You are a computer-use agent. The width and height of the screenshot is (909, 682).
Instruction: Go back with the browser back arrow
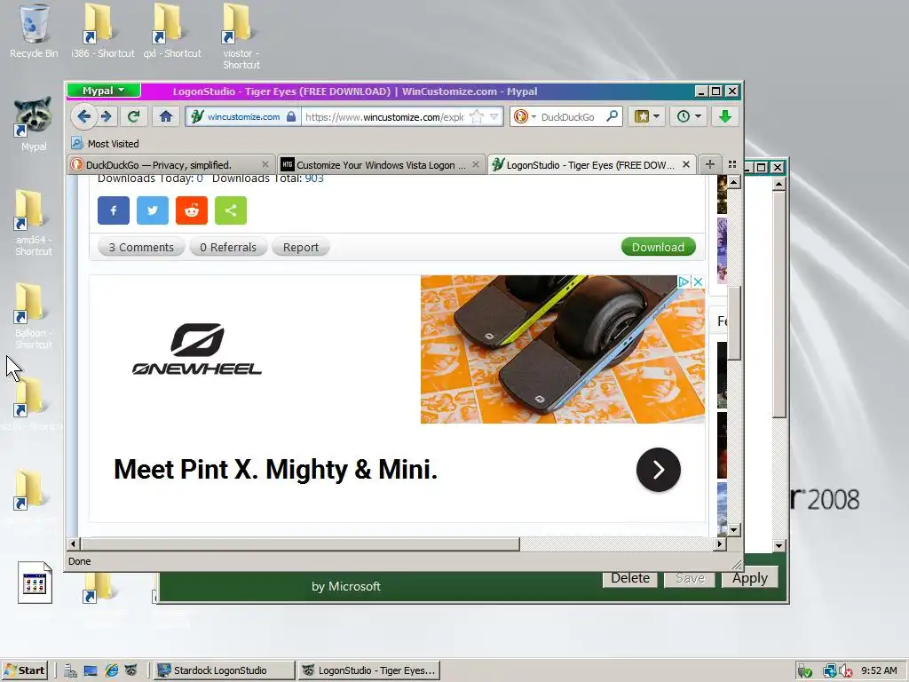click(x=83, y=116)
